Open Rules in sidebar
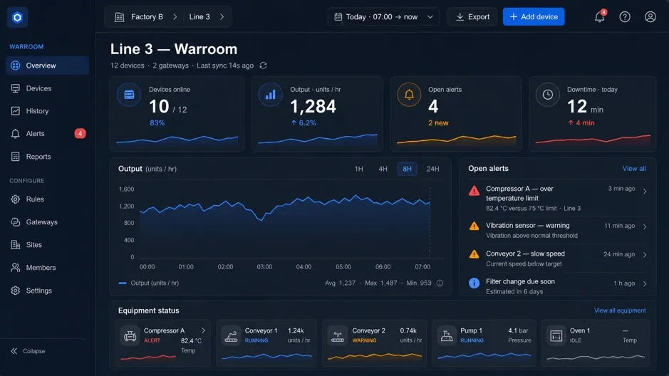The height and width of the screenshot is (376, 669). (47, 199)
